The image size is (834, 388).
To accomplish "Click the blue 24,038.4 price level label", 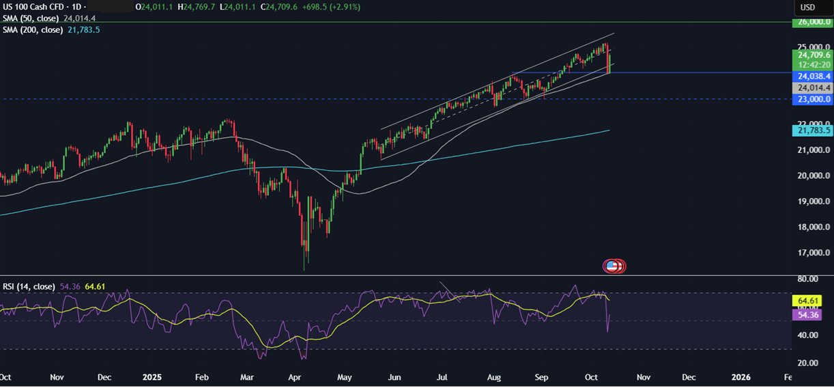I will point(811,77).
